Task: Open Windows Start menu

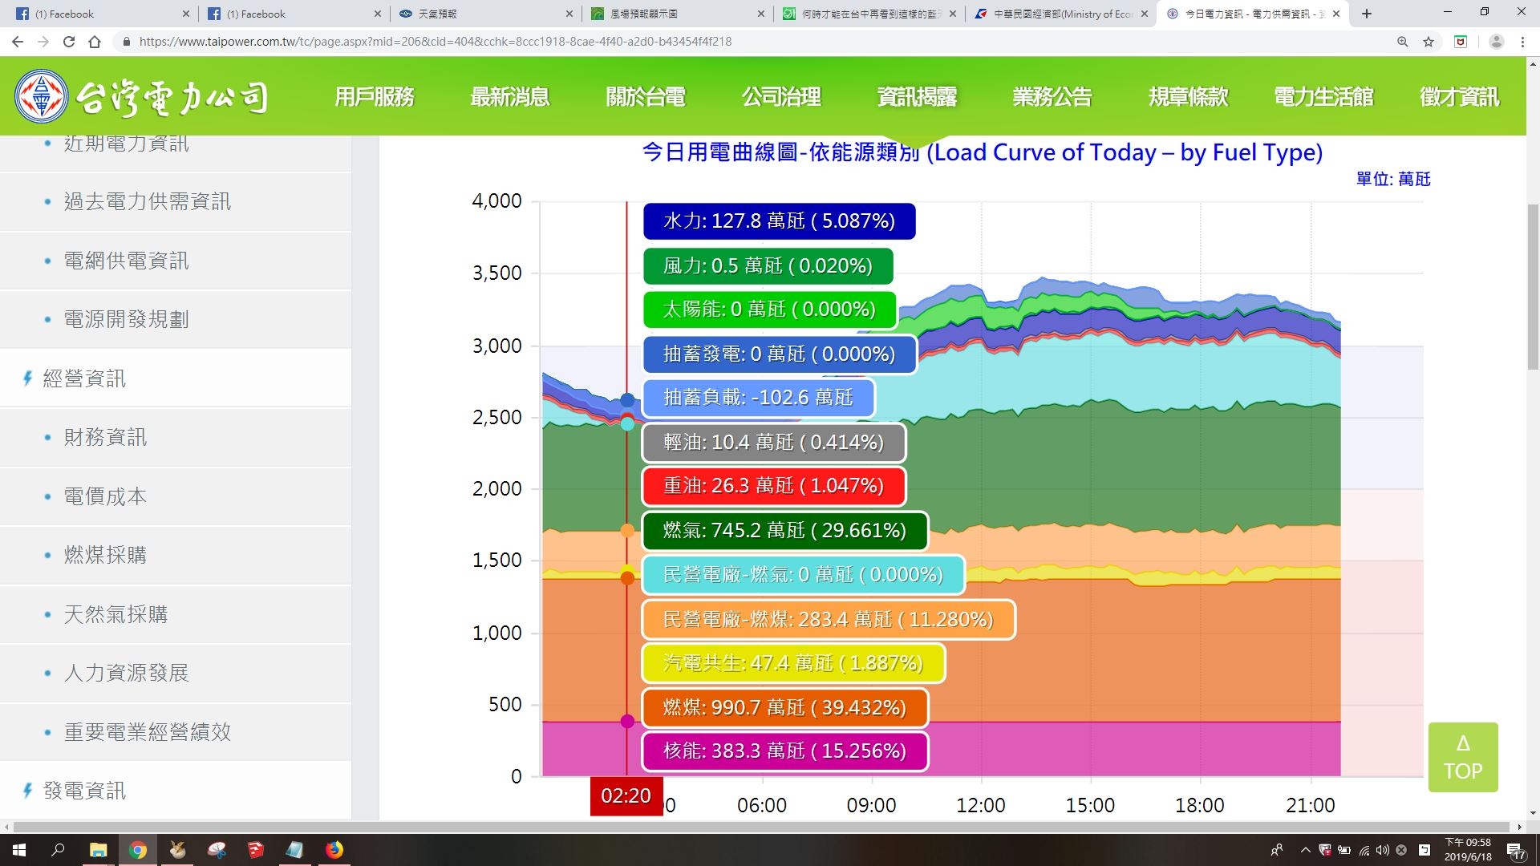Action: pos(19,850)
